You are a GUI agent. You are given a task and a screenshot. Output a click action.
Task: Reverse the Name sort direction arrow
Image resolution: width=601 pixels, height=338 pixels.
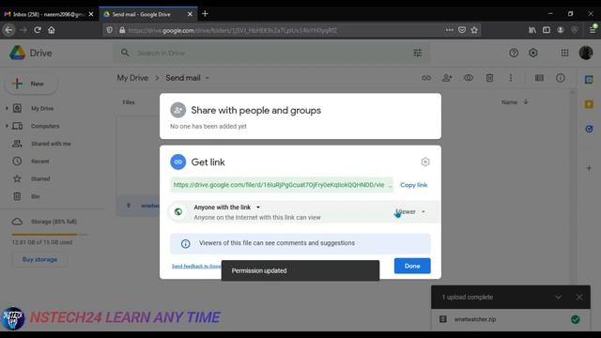pos(526,102)
